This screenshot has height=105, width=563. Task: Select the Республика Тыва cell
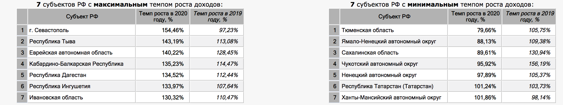(81, 41)
